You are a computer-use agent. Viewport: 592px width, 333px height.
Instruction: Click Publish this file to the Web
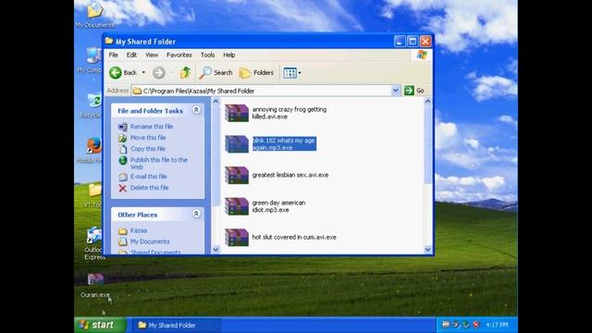tap(159, 163)
